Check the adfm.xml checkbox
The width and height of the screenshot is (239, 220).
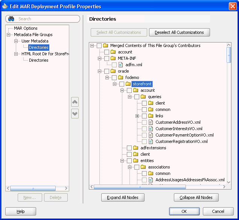[x=114, y=65]
